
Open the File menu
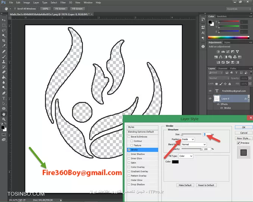point(11,3)
